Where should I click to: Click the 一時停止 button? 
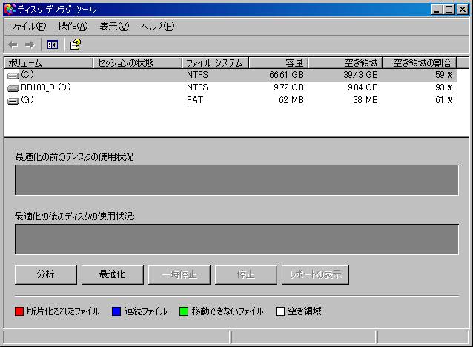179,274
